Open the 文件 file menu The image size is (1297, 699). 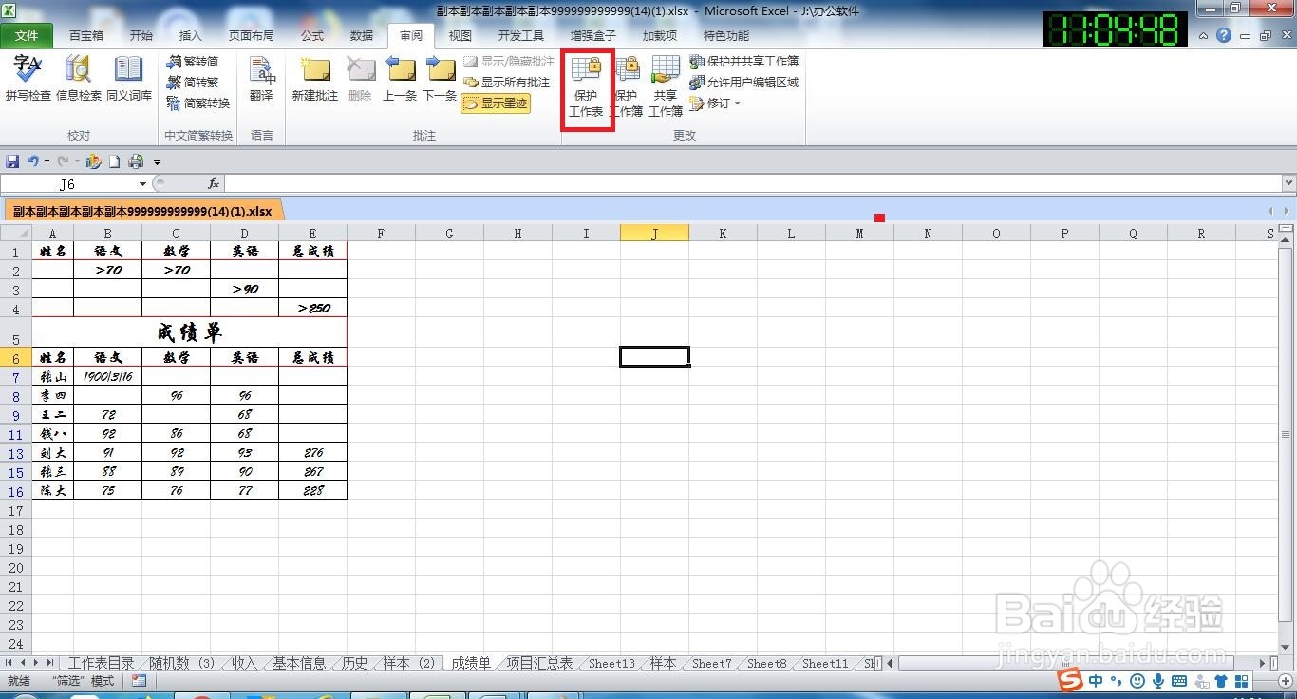click(x=27, y=36)
